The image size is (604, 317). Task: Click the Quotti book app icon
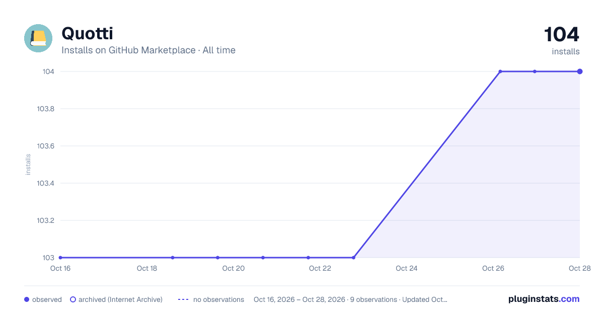coord(38,38)
